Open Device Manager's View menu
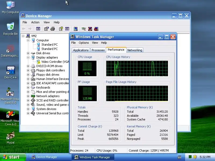Viewport: 215px width, 161px height. pyautogui.click(x=46, y=22)
